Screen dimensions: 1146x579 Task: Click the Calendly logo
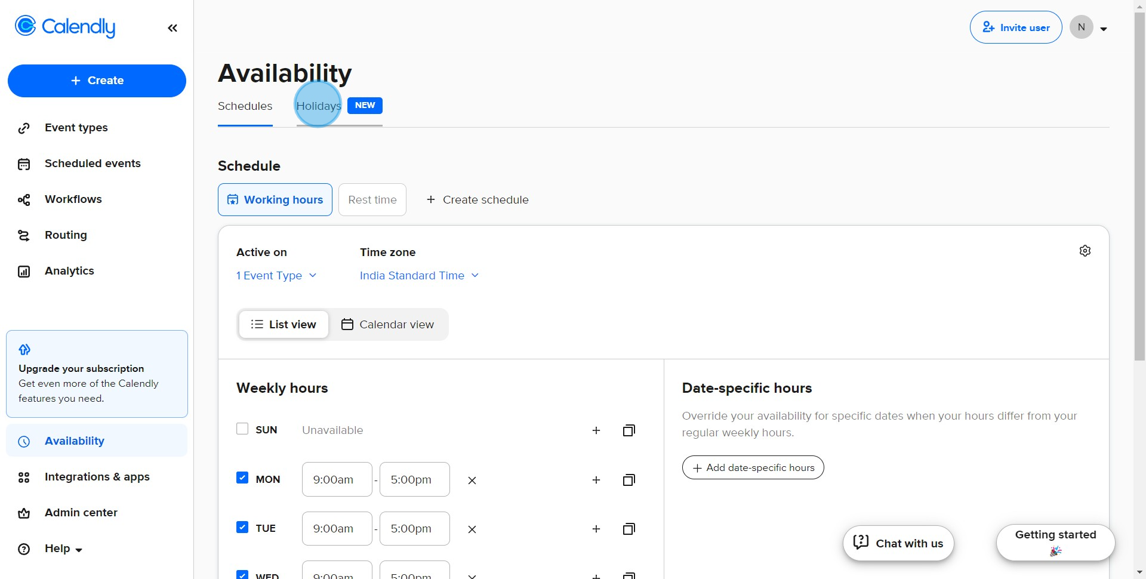coord(64,26)
